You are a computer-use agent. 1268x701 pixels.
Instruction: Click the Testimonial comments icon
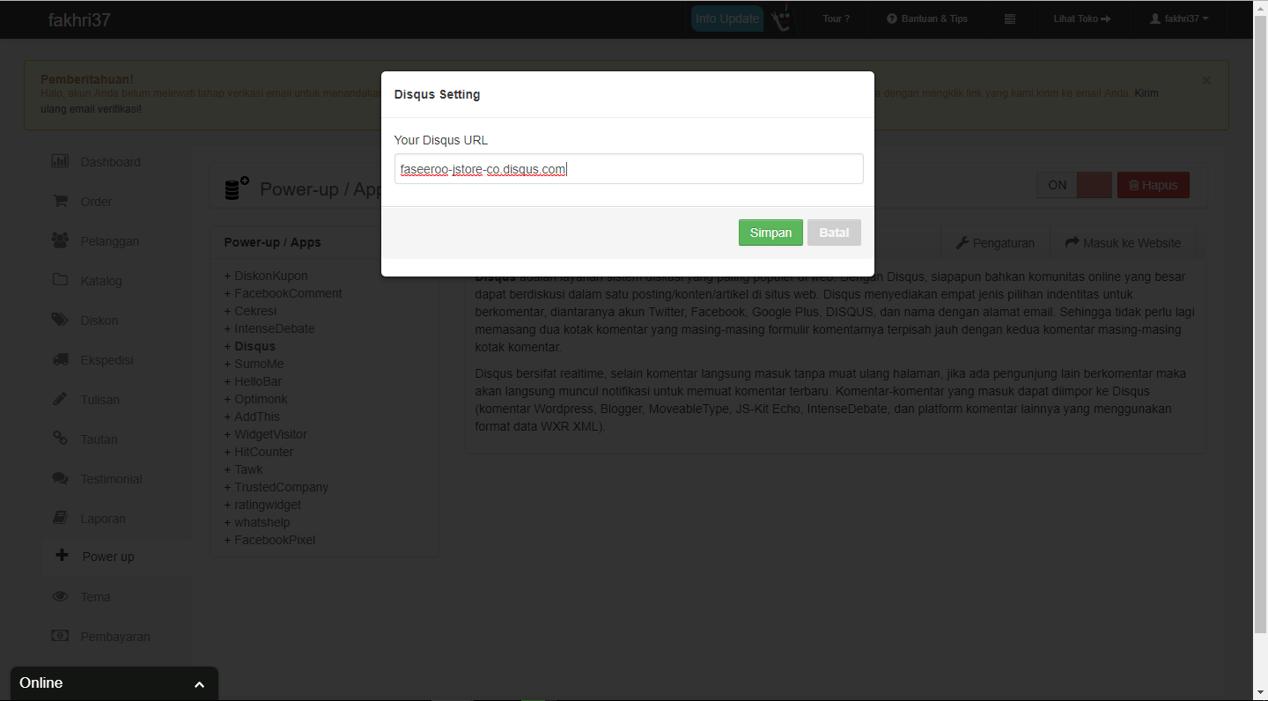point(60,478)
